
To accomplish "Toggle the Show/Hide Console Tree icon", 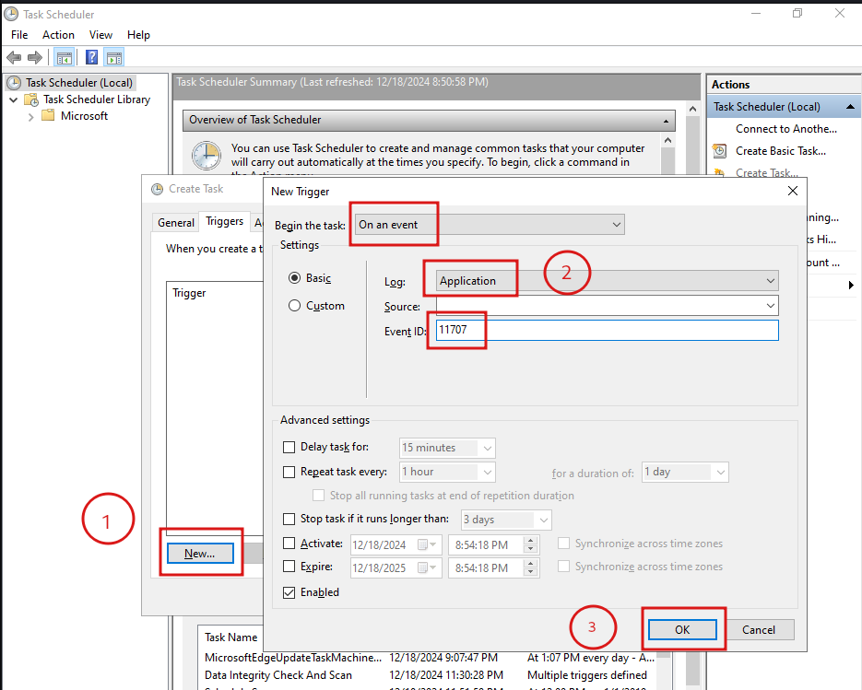I will tap(65, 57).
